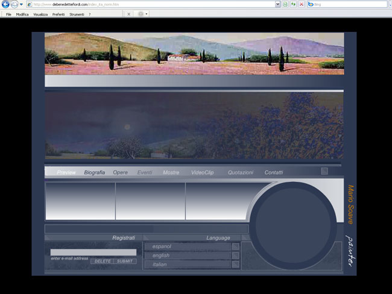
Task: Click the second preview thumbnail panel
Action: (x=150, y=201)
